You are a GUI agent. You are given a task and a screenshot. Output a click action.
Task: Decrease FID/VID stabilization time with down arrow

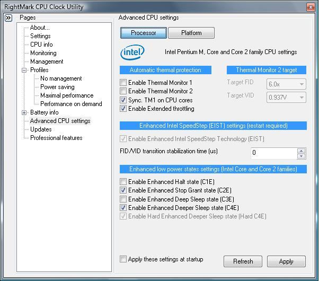click(302, 156)
